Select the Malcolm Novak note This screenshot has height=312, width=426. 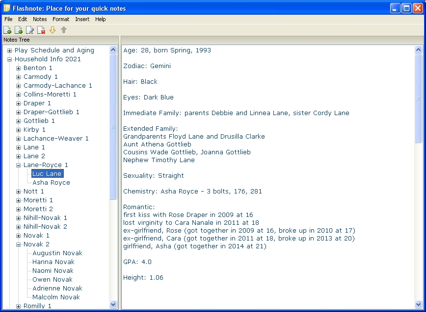(56, 297)
